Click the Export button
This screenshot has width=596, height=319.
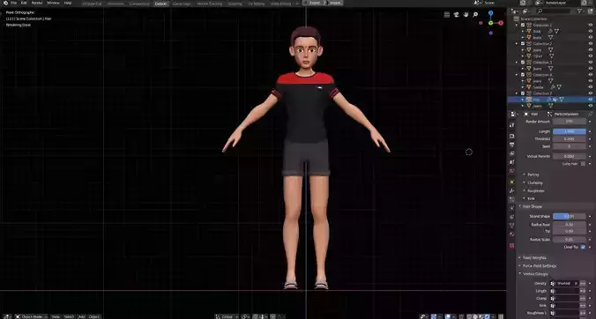tap(314, 3)
